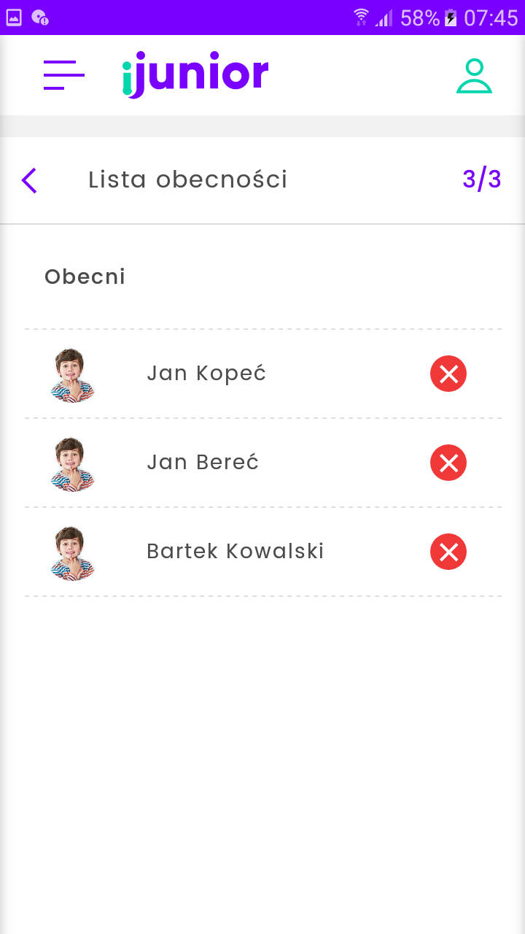Tap Jan Kopeć's avatar photo
The width and height of the screenshot is (525, 934).
[x=72, y=374]
